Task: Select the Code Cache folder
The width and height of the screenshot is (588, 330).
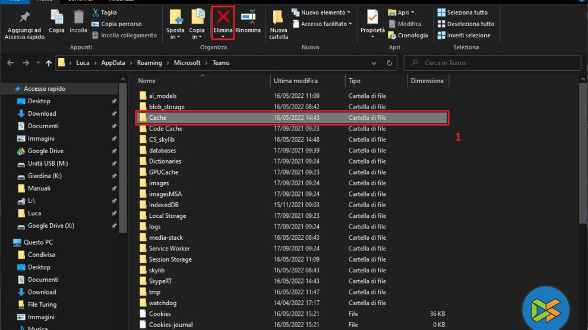Action: click(165, 129)
